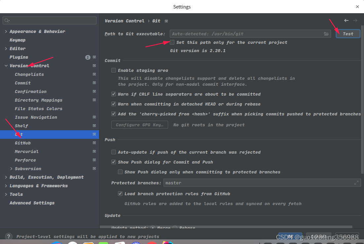Click project-level icon on Commit row
This screenshot has height=244, width=364.
[x=94, y=83]
